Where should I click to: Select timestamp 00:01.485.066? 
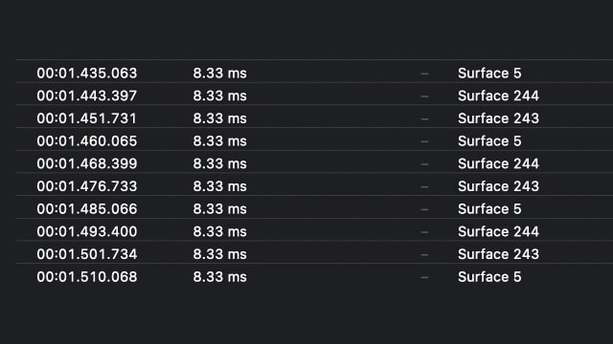(87, 208)
